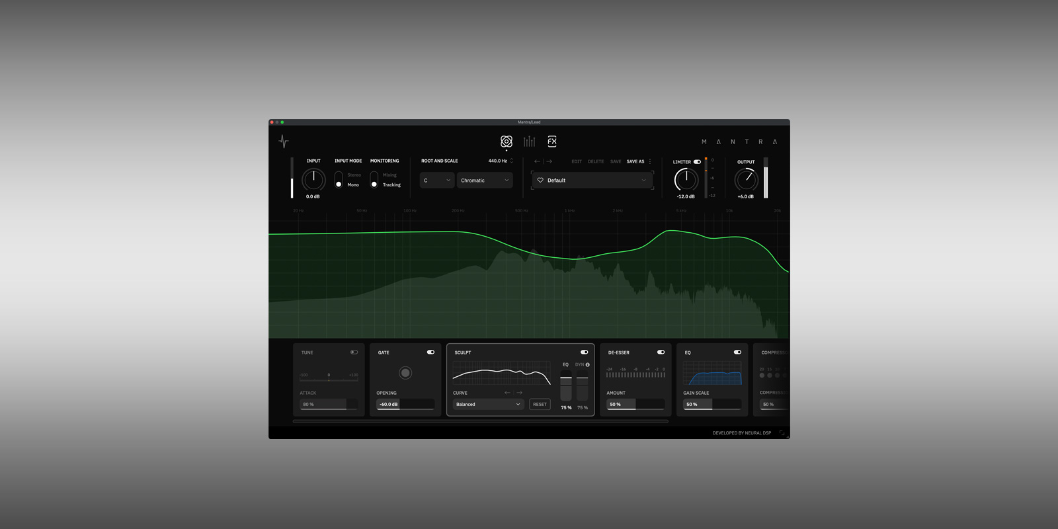
Task: Open the atom-shaped main view icon
Action: coord(507,141)
